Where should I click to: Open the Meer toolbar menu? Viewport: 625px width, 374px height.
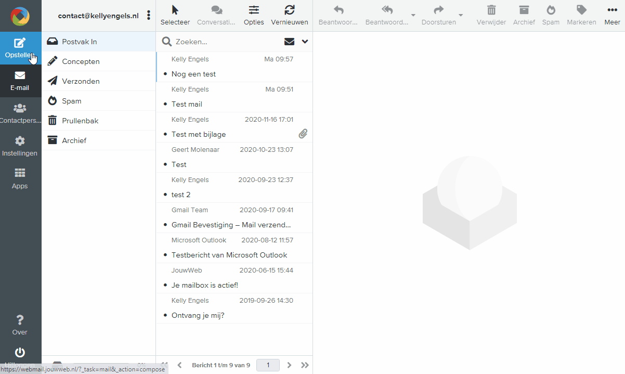click(612, 15)
